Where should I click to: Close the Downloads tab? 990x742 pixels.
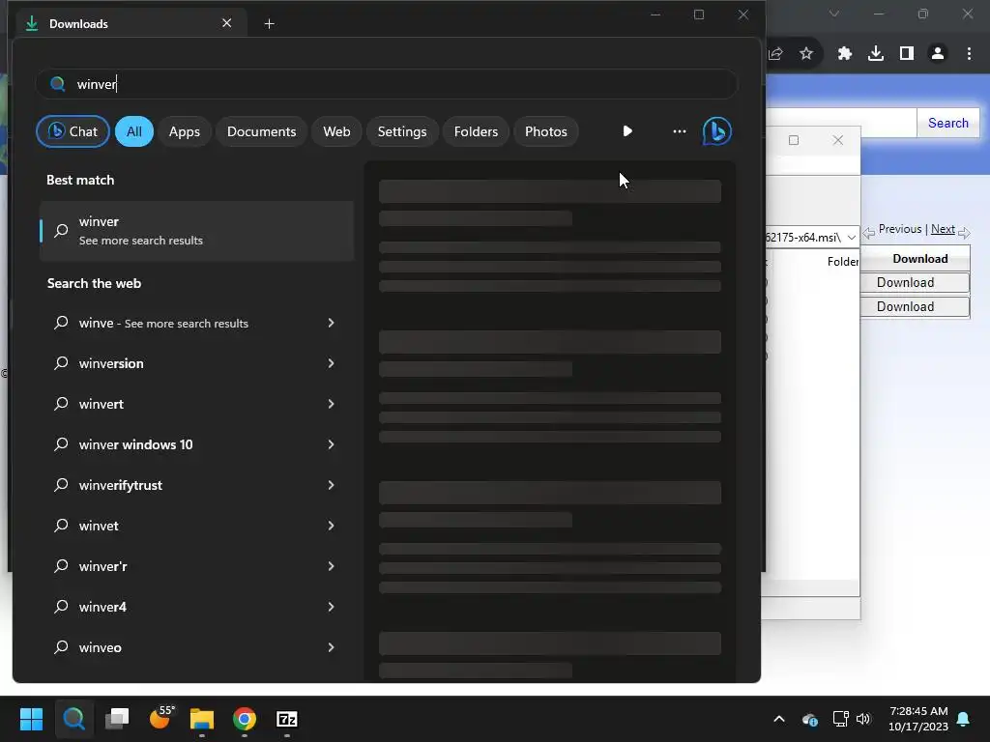[226, 23]
